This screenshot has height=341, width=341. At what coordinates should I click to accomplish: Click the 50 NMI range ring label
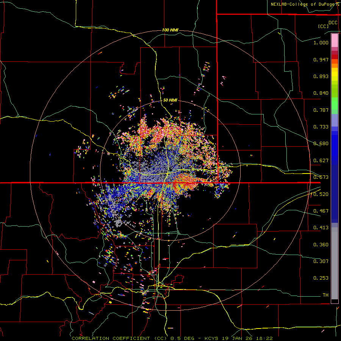coord(170,100)
